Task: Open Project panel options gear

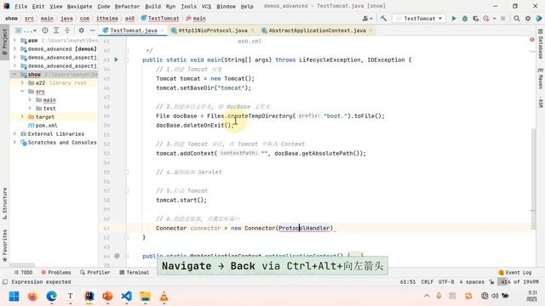Action: coord(82,31)
